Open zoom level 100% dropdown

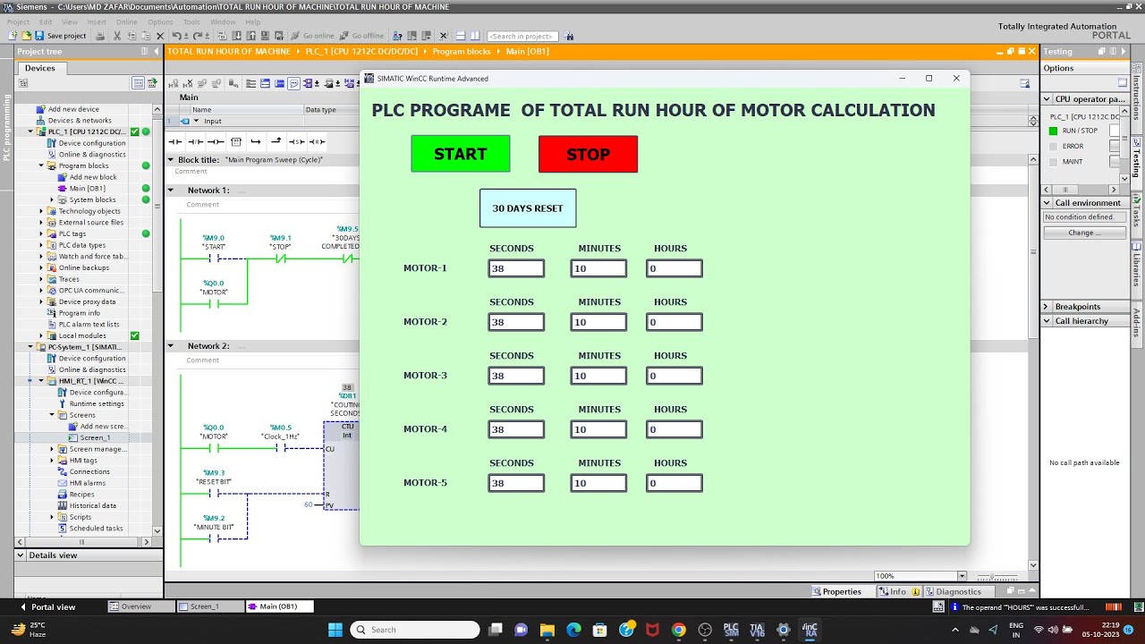pos(962,576)
